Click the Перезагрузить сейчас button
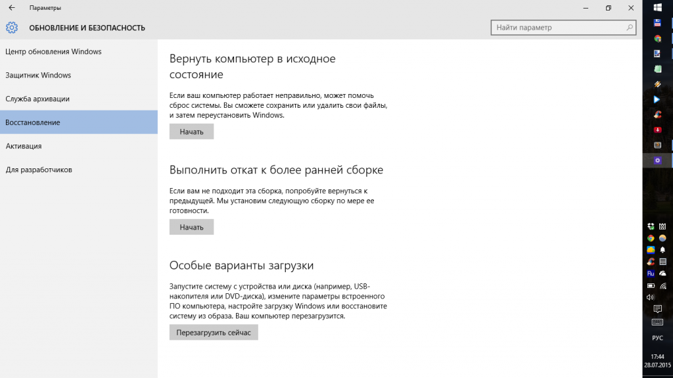The image size is (673, 378). coord(214,333)
